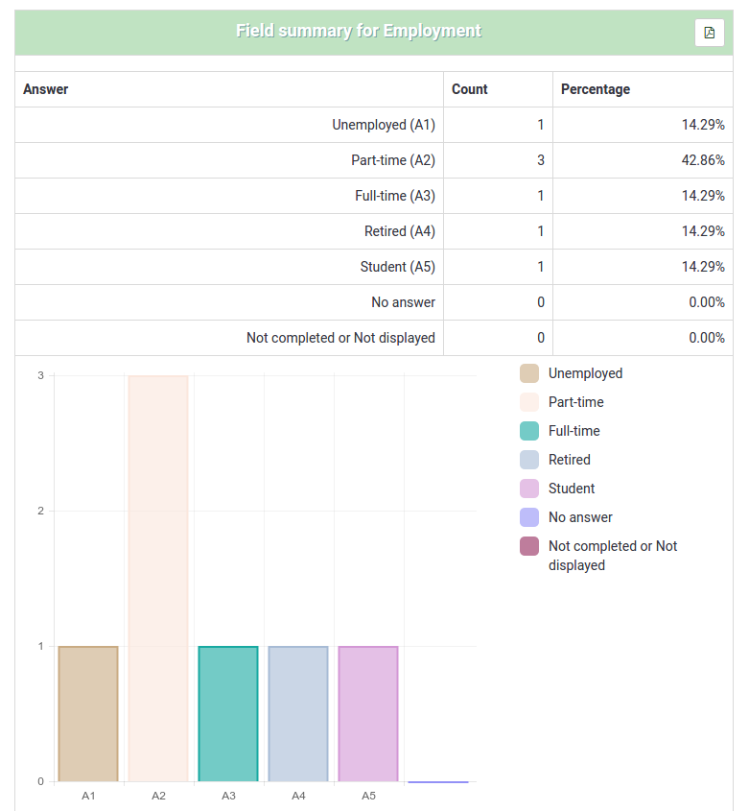Click the Not completed legend swatch
Viewport: 749px width, 811px height.
coord(529,546)
